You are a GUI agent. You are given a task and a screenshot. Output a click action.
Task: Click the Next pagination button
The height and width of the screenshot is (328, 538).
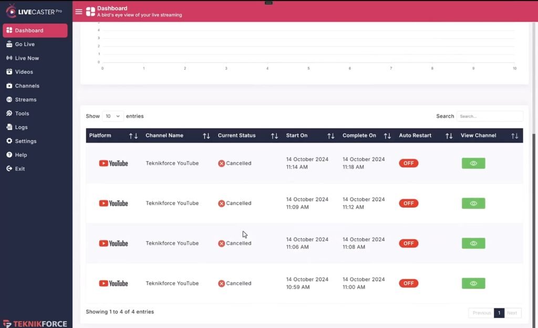[512, 313]
